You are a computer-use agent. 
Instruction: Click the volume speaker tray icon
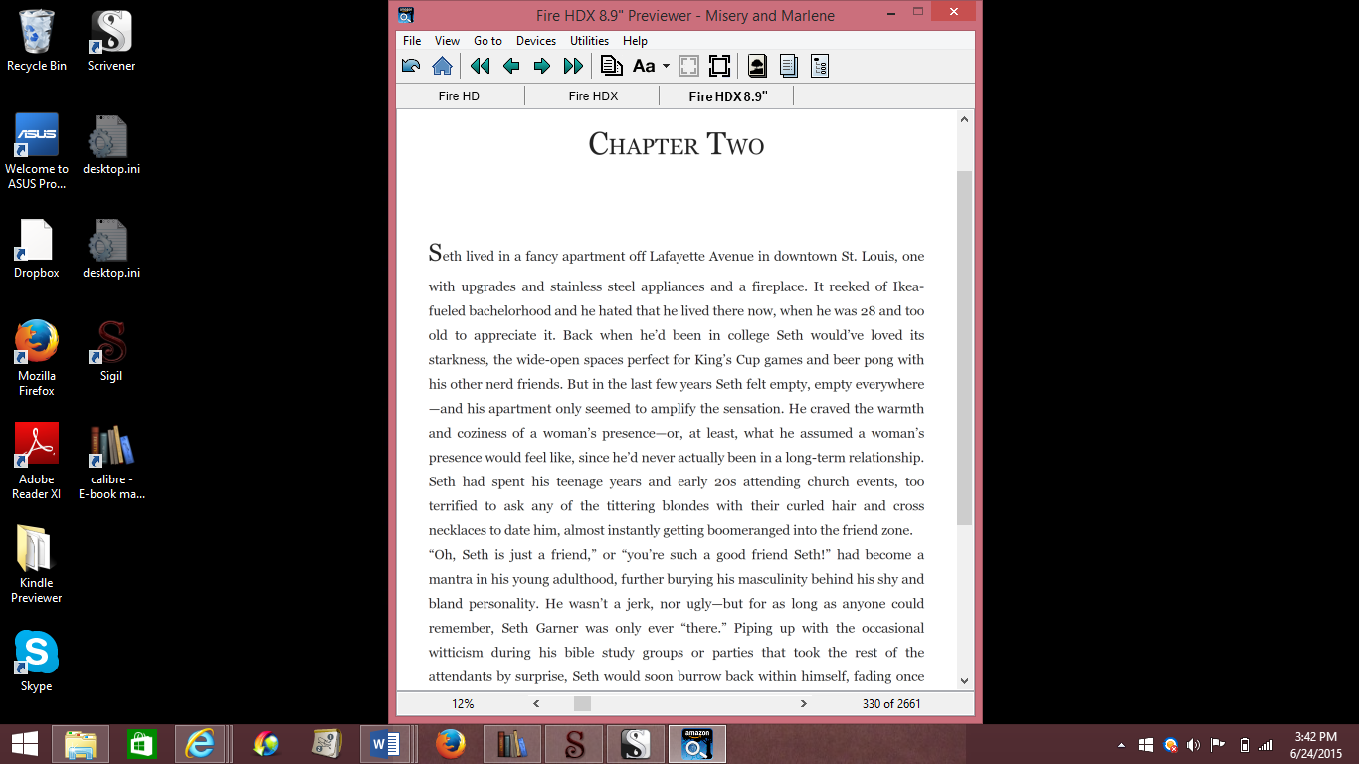point(1193,744)
